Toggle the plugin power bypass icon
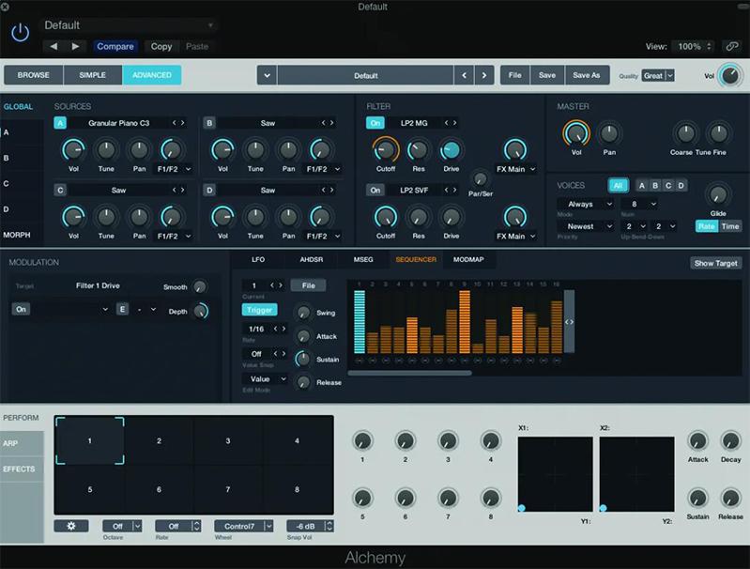The image size is (750, 569). click(x=20, y=33)
